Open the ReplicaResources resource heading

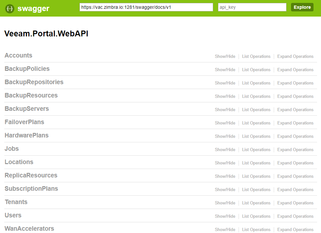[x=31, y=175]
